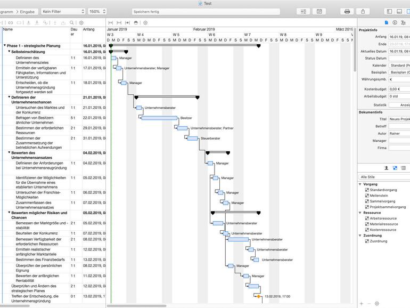Viewport: 410px width, 308px height.
Task: Click the Statistik Anzeigen button
Action: (399, 105)
